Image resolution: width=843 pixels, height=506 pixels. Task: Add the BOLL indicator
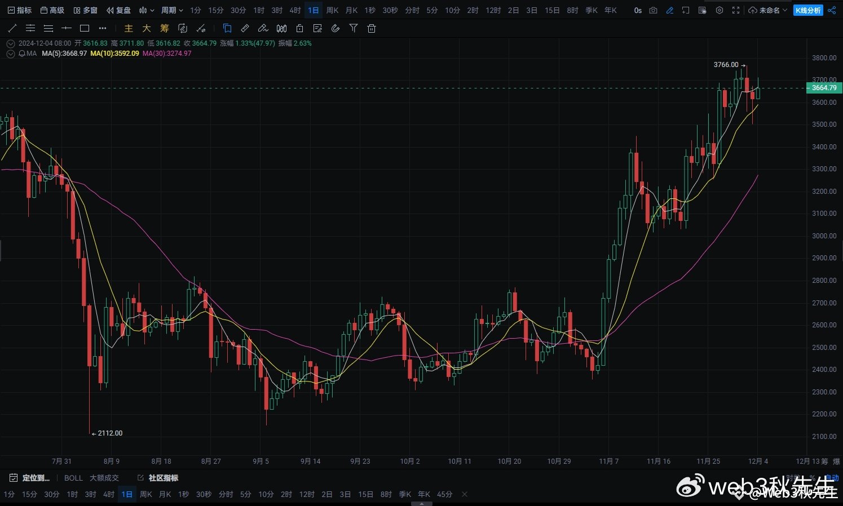73,478
